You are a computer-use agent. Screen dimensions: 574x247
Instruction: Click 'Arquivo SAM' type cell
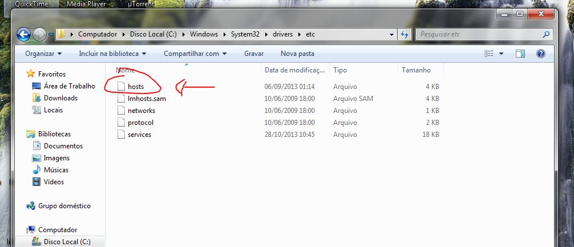(x=353, y=99)
